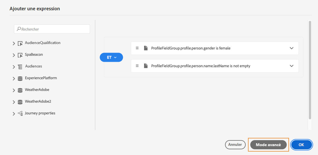Expand the lastName is not empty condition
Screen dimensions: 318x155
(x=292, y=66)
